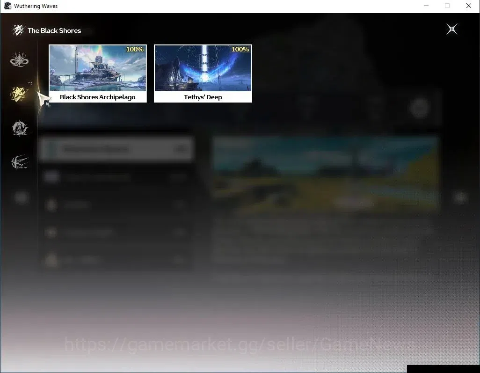Image resolution: width=480 pixels, height=373 pixels.
Task: Minimize the Wuthering Waves window
Action: (426, 6)
